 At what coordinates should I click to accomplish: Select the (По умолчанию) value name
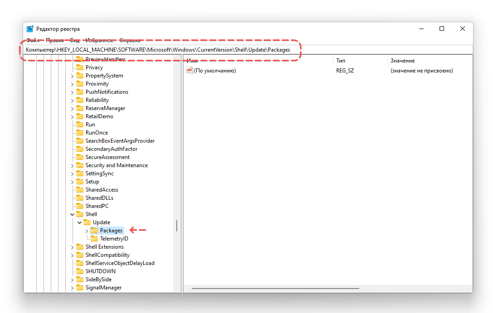pos(215,71)
